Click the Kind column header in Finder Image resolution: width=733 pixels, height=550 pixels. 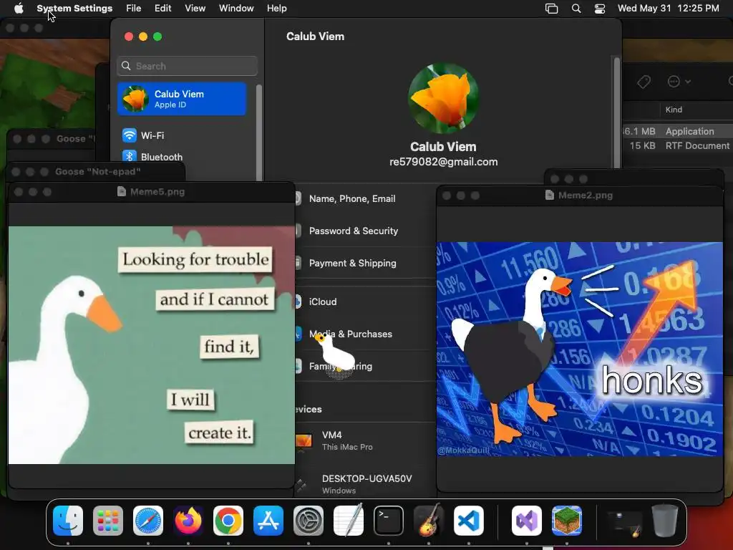point(674,110)
